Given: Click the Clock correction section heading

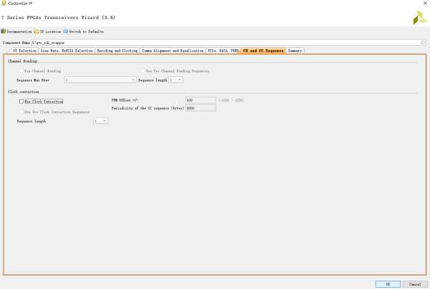Looking at the screenshot, I should pyautogui.click(x=24, y=92).
